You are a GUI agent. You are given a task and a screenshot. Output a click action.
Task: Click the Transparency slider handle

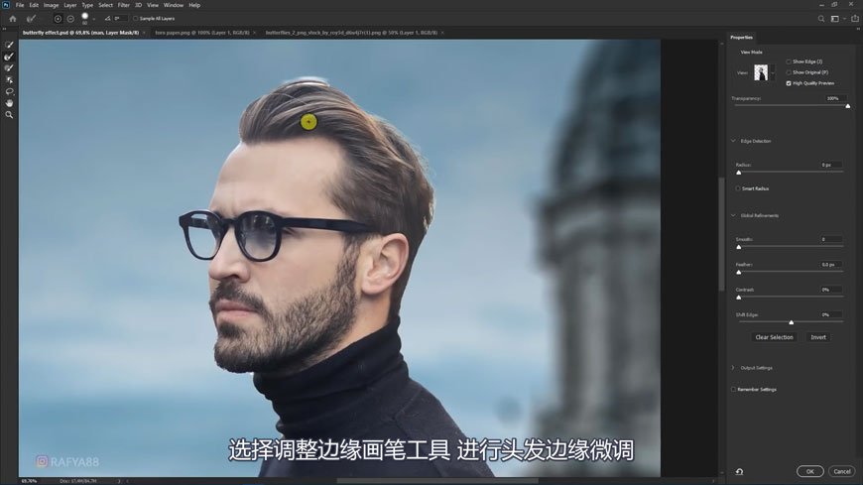(x=847, y=106)
